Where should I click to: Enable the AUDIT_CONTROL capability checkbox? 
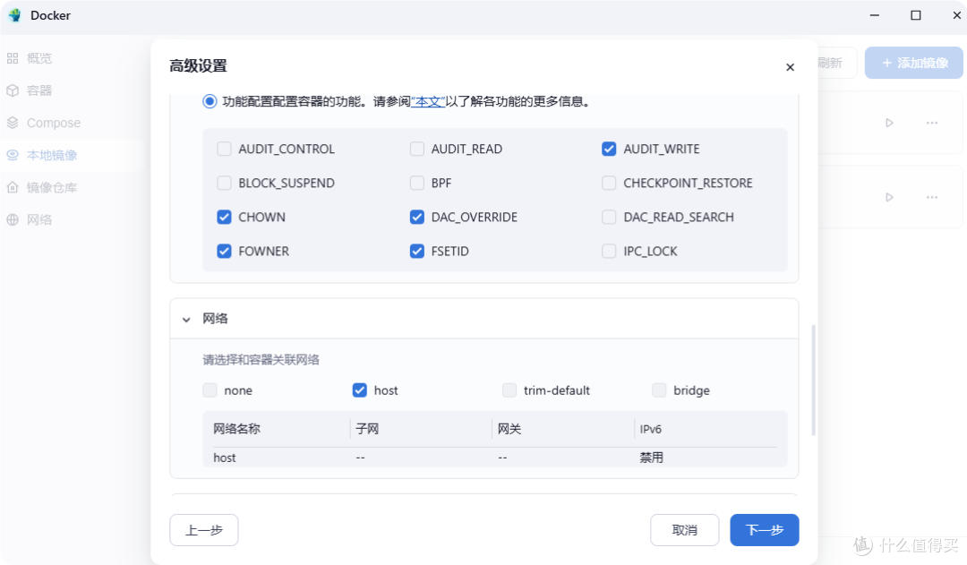point(224,149)
